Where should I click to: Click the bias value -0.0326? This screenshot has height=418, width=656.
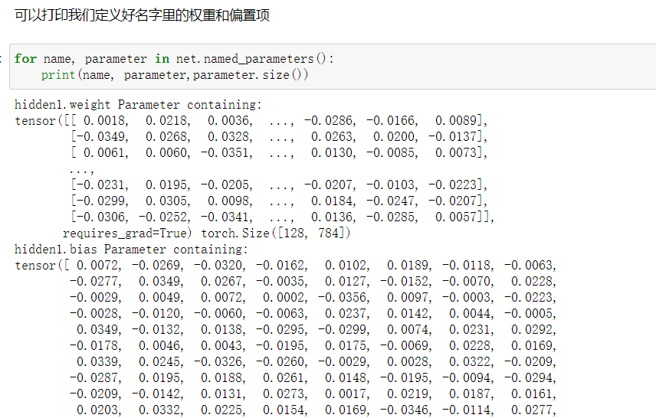point(218,361)
